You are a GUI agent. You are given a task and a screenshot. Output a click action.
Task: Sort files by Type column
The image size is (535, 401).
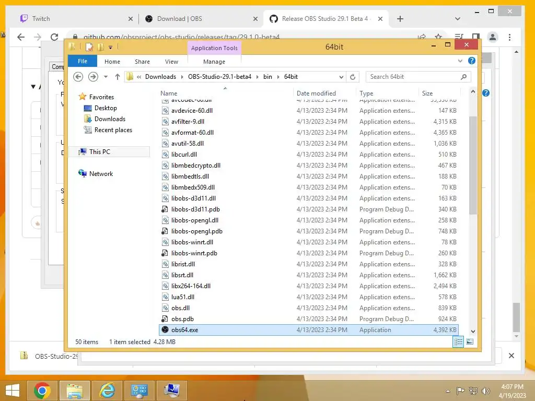[x=366, y=93]
